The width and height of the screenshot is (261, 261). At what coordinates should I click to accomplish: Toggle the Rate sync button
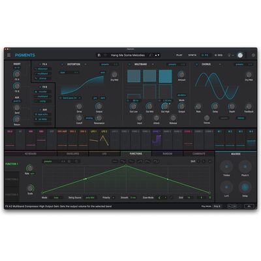33,174
